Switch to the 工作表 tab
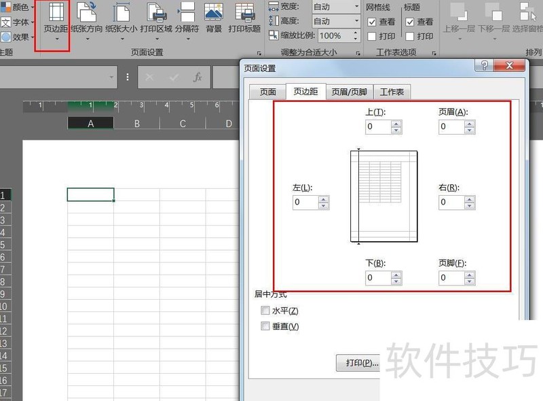The width and height of the screenshot is (543, 401). [x=392, y=92]
